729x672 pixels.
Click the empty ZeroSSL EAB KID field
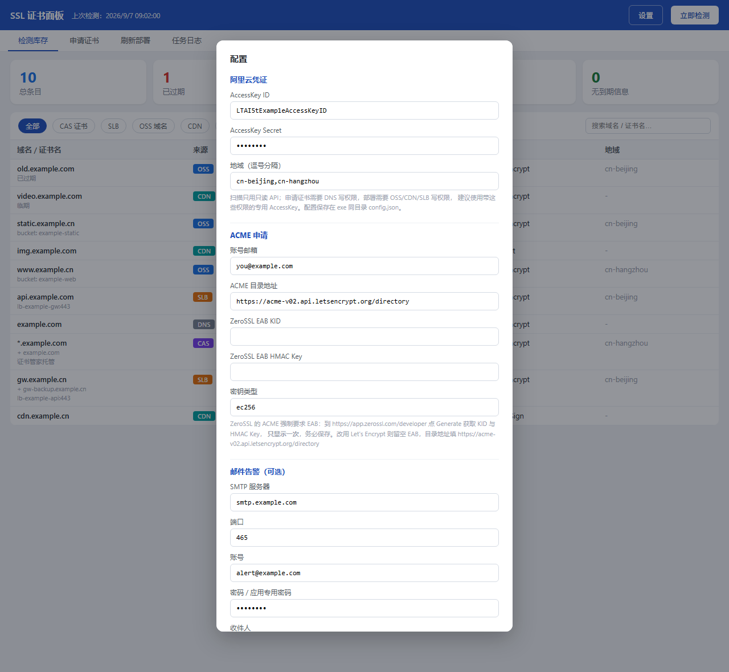(x=364, y=337)
